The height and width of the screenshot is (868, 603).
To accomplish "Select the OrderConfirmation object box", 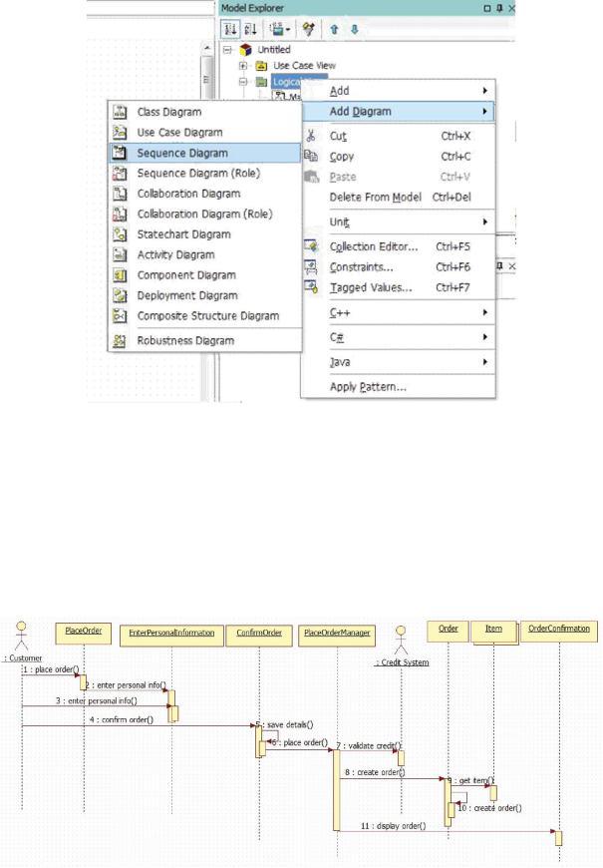I will 559,632.
